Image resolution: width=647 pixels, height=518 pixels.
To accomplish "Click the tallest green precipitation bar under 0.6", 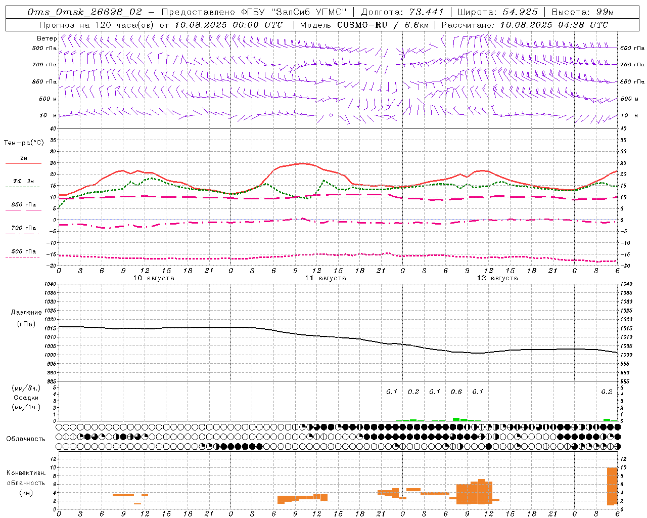I will 456,419.
